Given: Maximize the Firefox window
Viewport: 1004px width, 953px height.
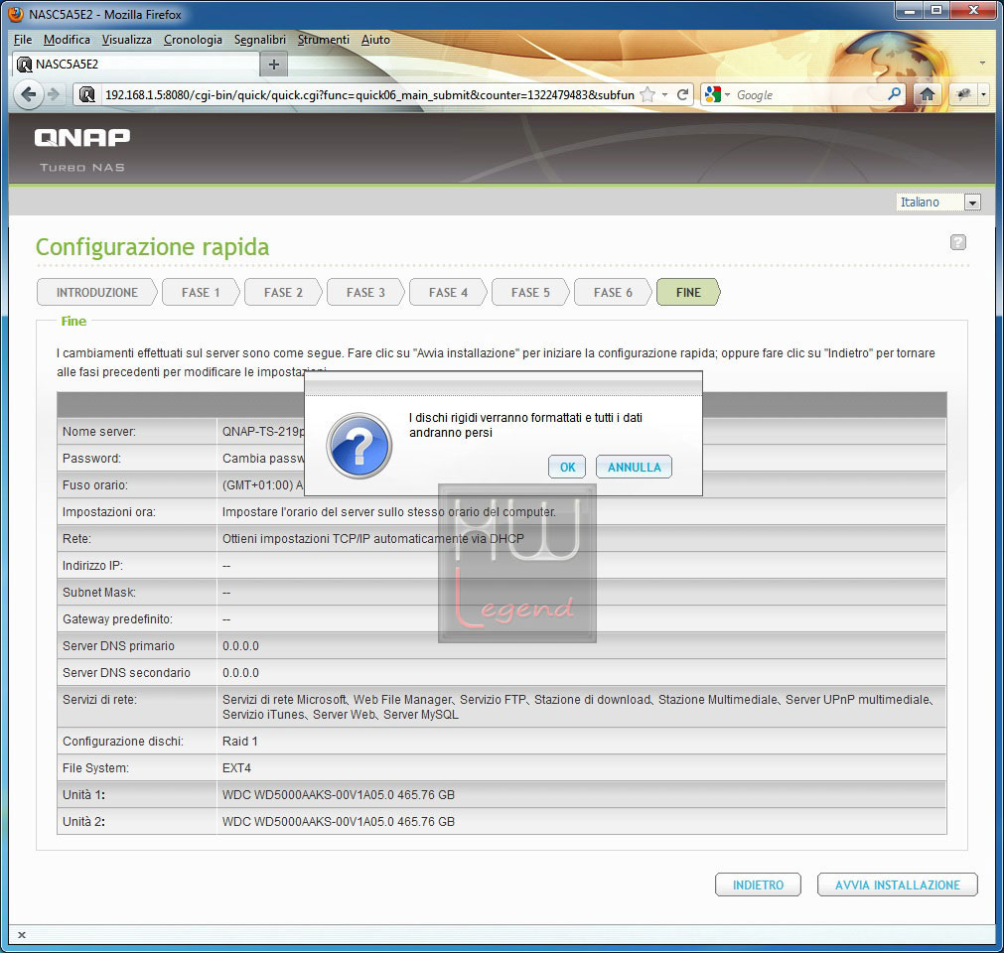Looking at the screenshot, I should click(x=936, y=10).
